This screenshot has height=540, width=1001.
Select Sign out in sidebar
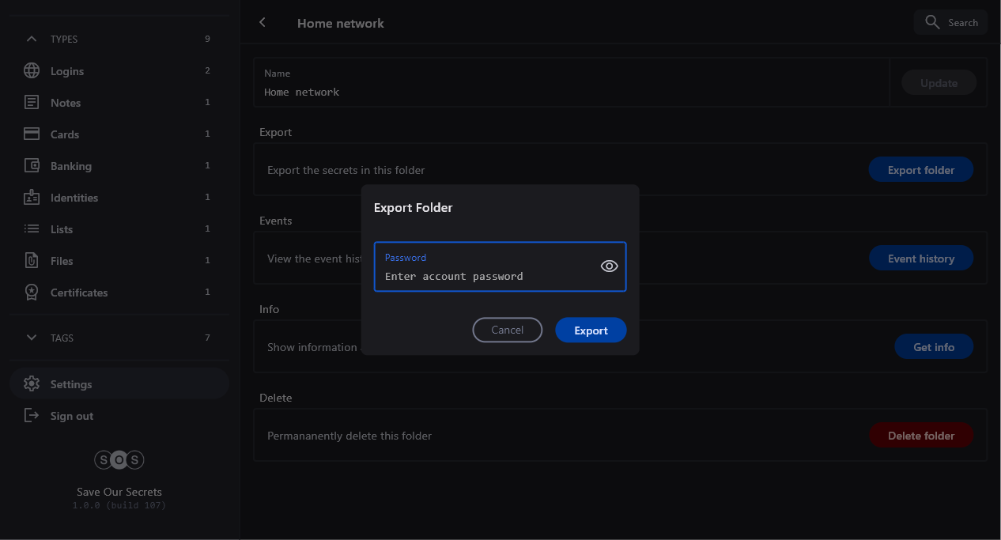pos(71,416)
